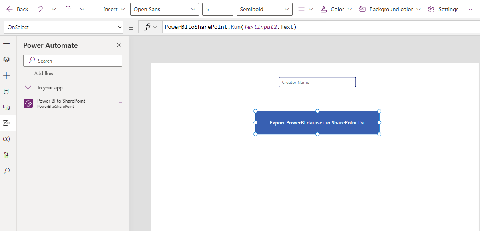Click the paste clipboard icon

point(68,9)
